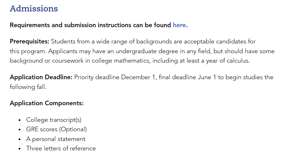Screen dimensions: 289x155
Task: Click the 'Application Components:' heading
Action: click(x=46, y=103)
